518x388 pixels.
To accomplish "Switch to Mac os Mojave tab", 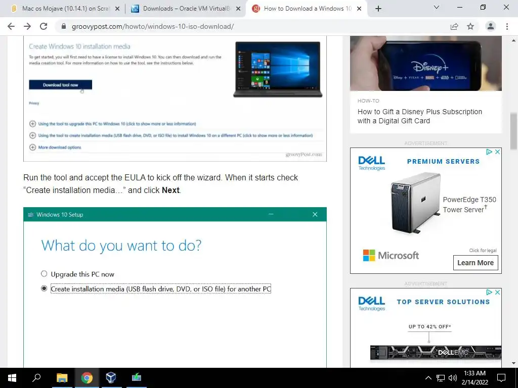I will click(65, 9).
